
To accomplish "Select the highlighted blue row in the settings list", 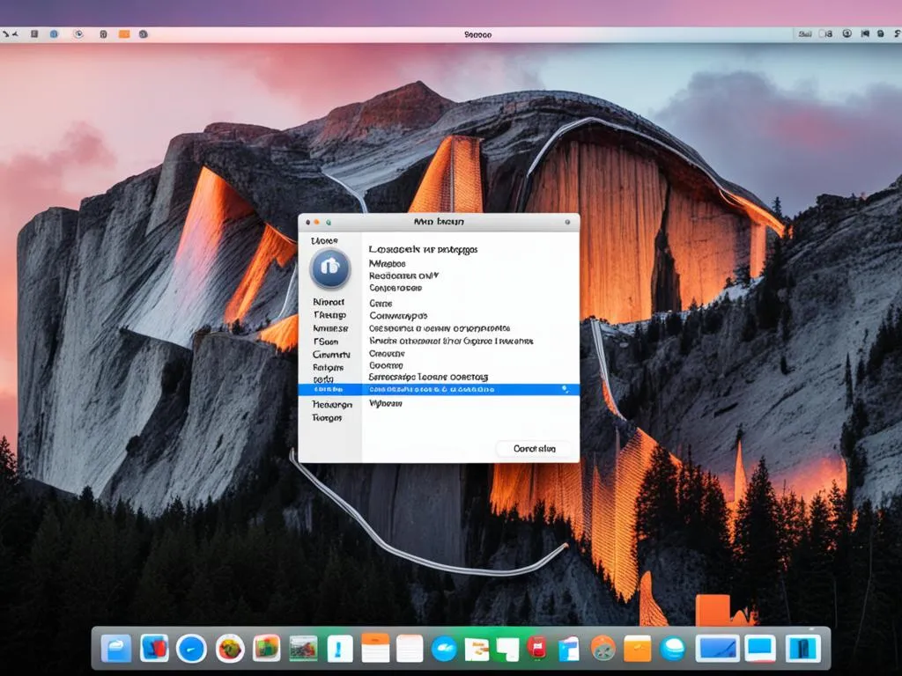I will [458, 388].
